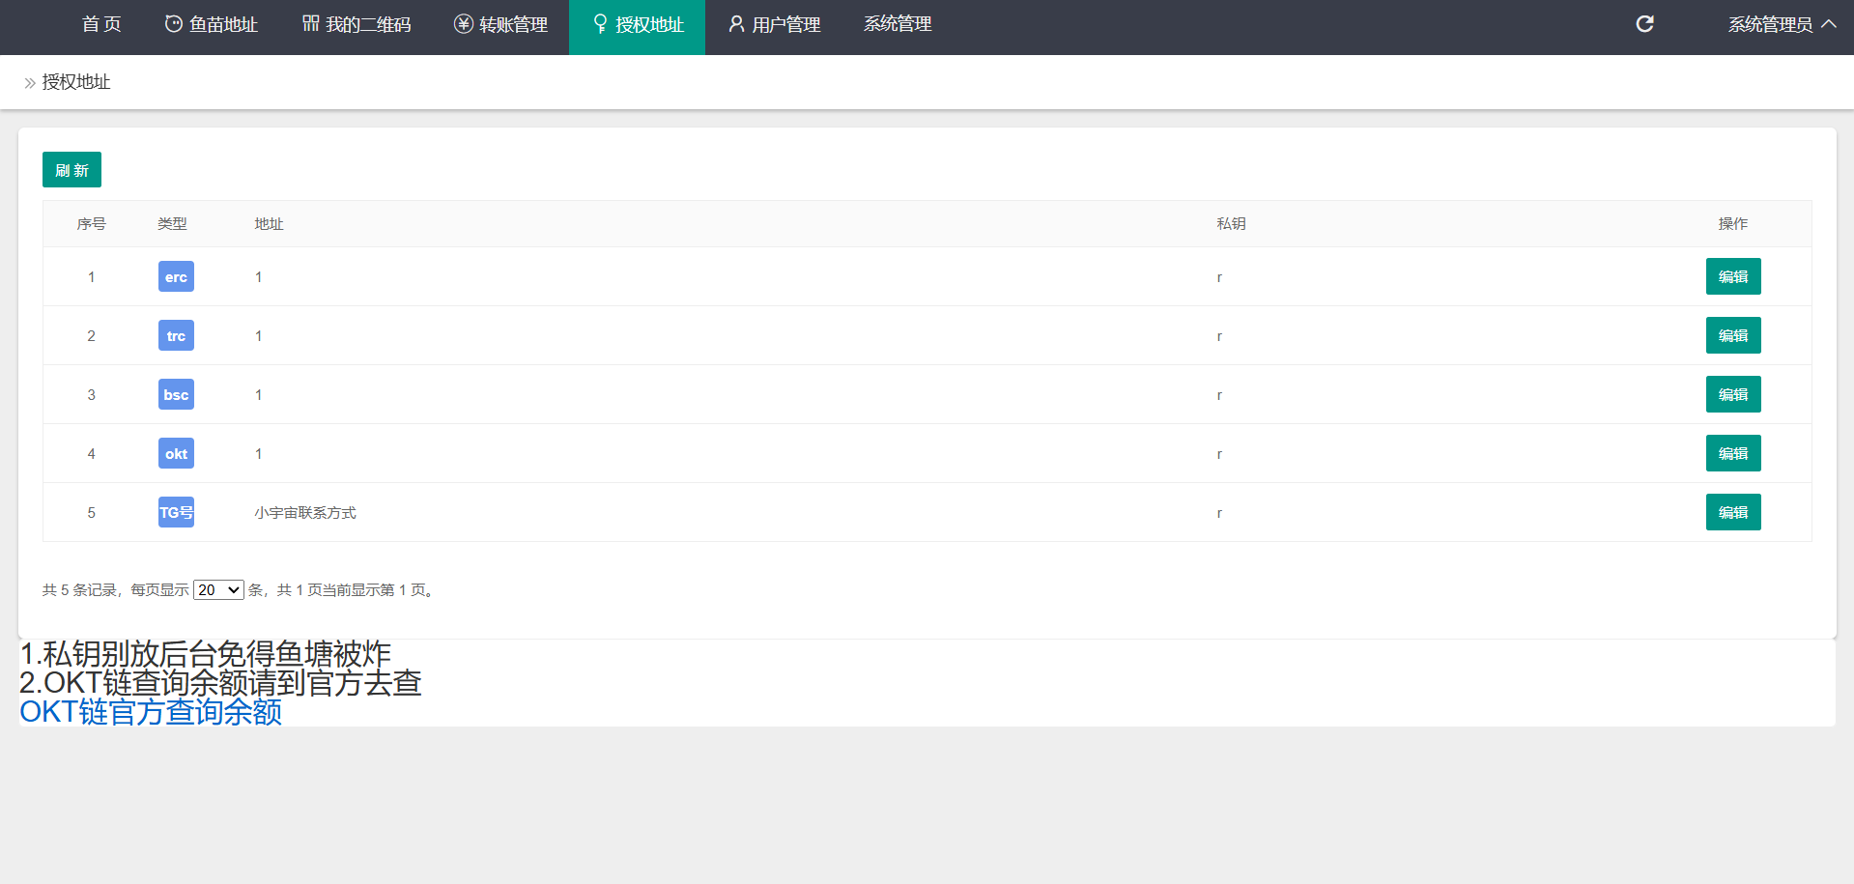1854x884 pixels.
Task: Edit the TG号 row entry
Action: pyautogui.click(x=1732, y=513)
